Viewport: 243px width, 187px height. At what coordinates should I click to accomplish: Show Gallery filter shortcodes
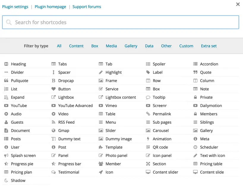coord(131,46)
